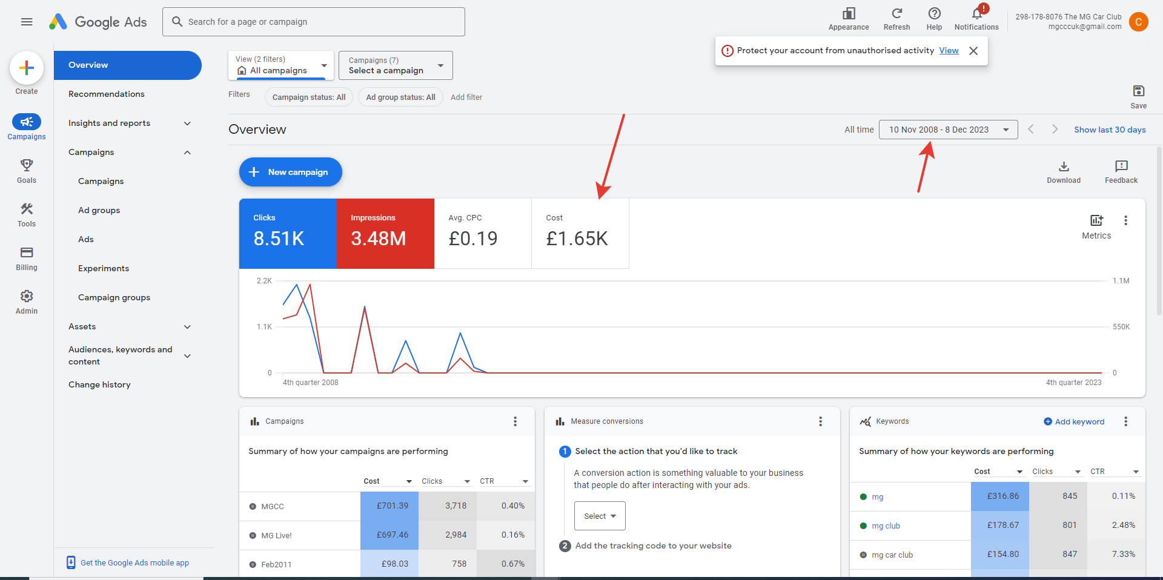The image size is (1163, 580).
Task: Select the red Impressions scorecard
Action: point(385,234)
